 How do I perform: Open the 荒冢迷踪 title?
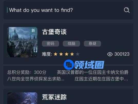54,97
